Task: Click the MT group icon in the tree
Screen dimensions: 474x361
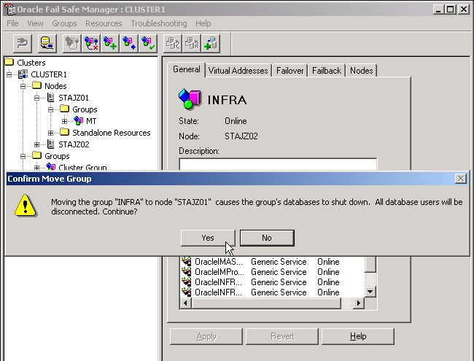Action: coord(79,121)
